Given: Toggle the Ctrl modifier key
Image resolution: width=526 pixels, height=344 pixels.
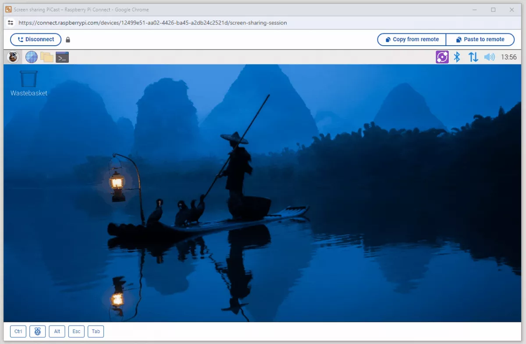Looking at the screenshot, I should [x=18, y=331].
